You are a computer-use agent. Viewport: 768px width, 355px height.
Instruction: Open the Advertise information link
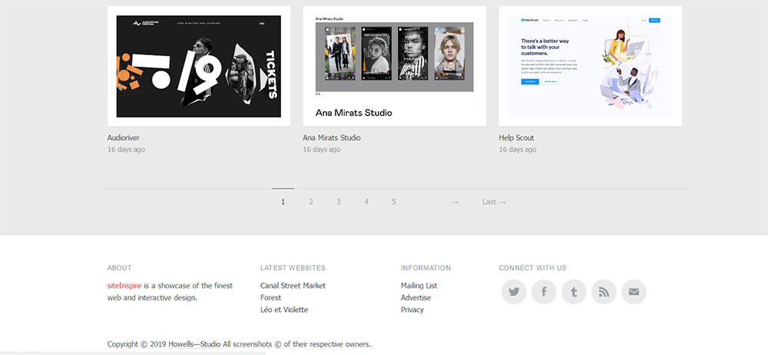click(x=415, y=297)
